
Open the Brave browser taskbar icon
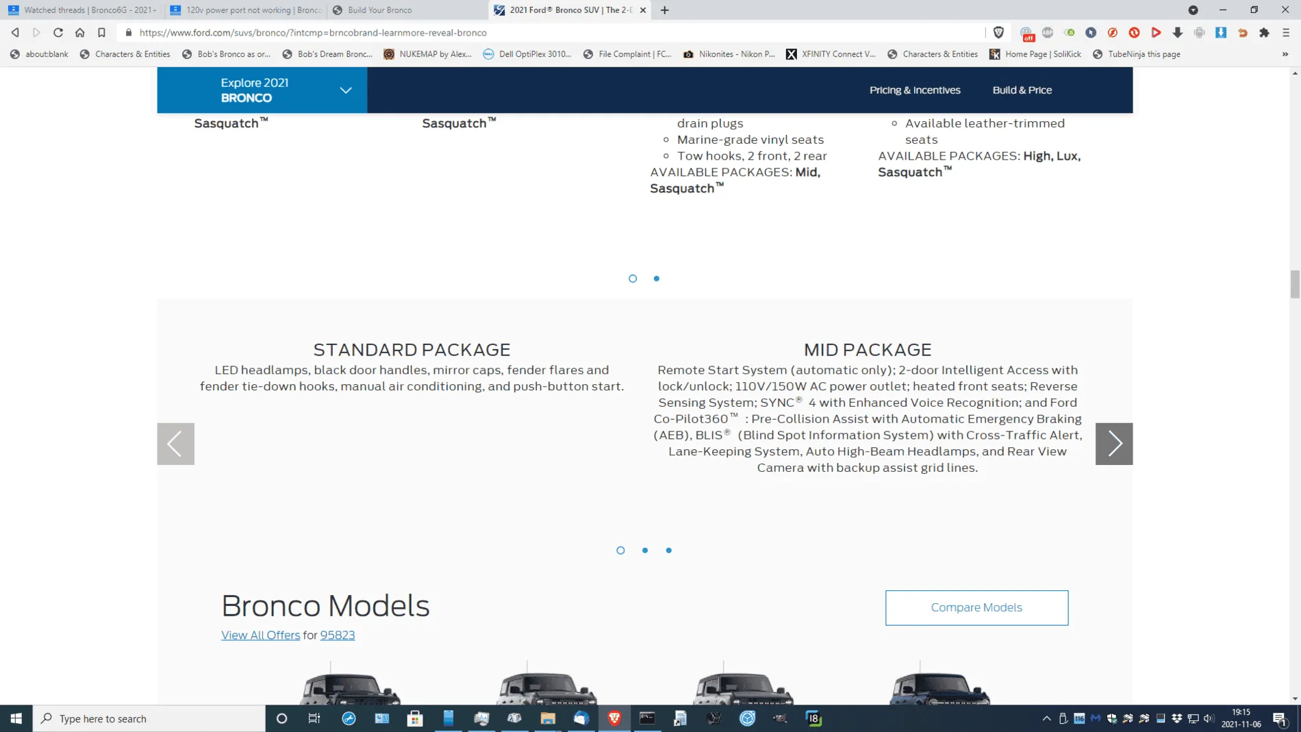[614, 718]
